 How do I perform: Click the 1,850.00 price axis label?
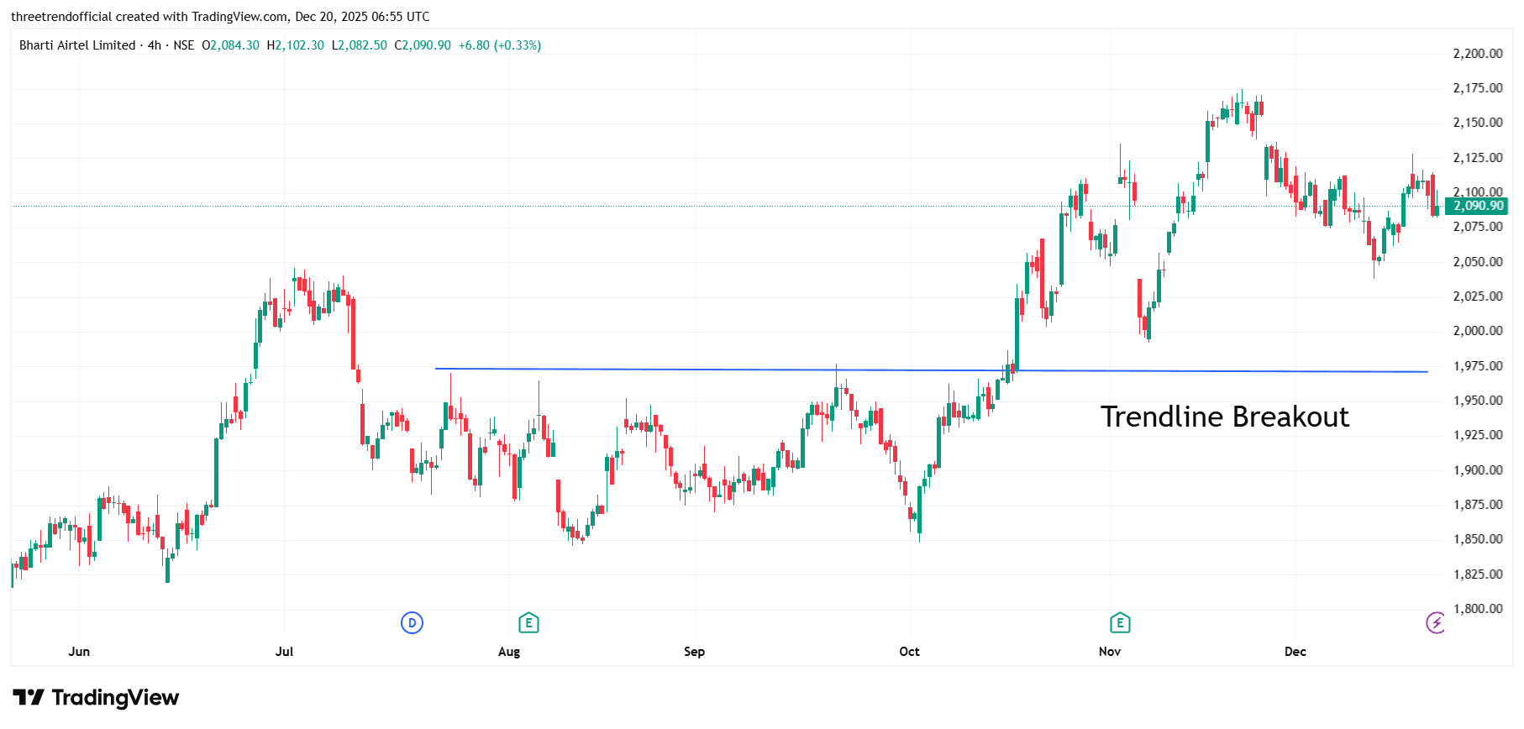pos(1478,539)
